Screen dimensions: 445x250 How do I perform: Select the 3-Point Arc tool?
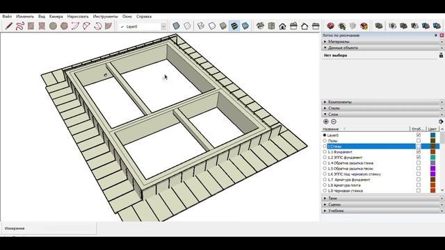pyautogui.click(x=97, y=26)
